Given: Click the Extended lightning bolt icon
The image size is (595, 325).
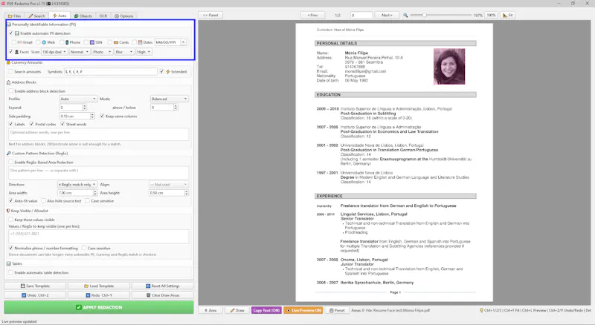Looking at the screenshot, I should (168, 71).
